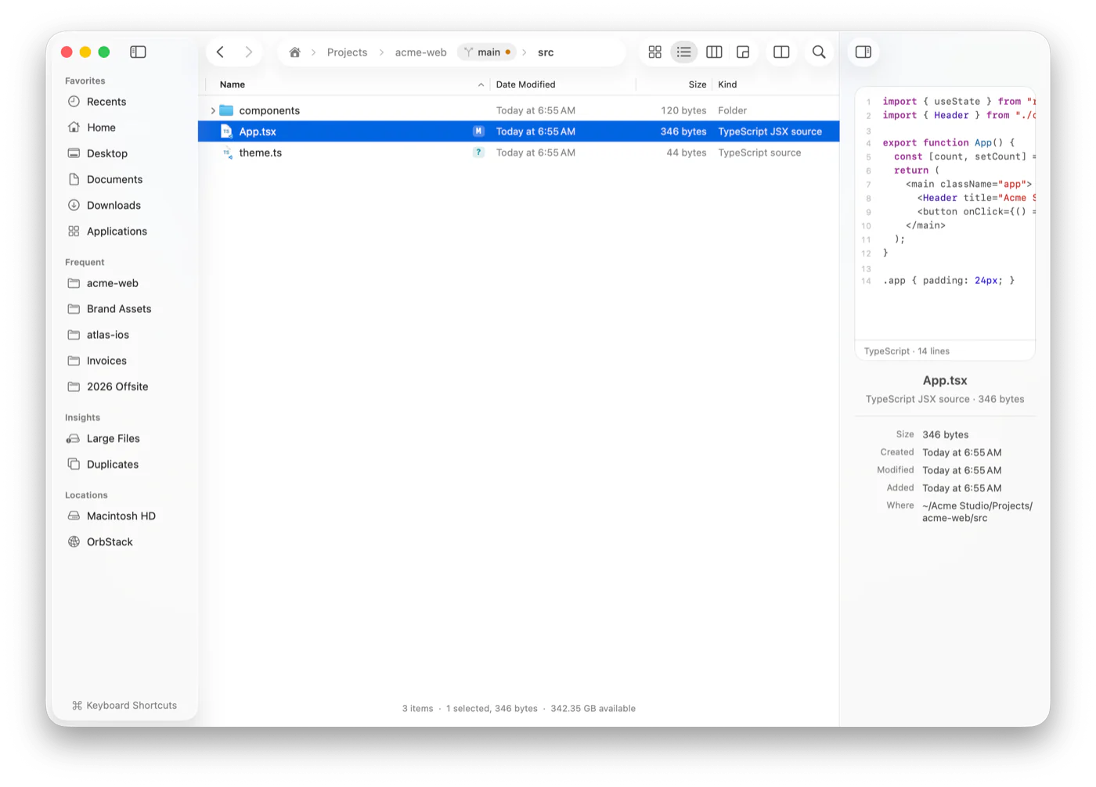Open the search magnifier
Image resolution: width=1096 pixels, height=787 pixels.
pos(819,52)
